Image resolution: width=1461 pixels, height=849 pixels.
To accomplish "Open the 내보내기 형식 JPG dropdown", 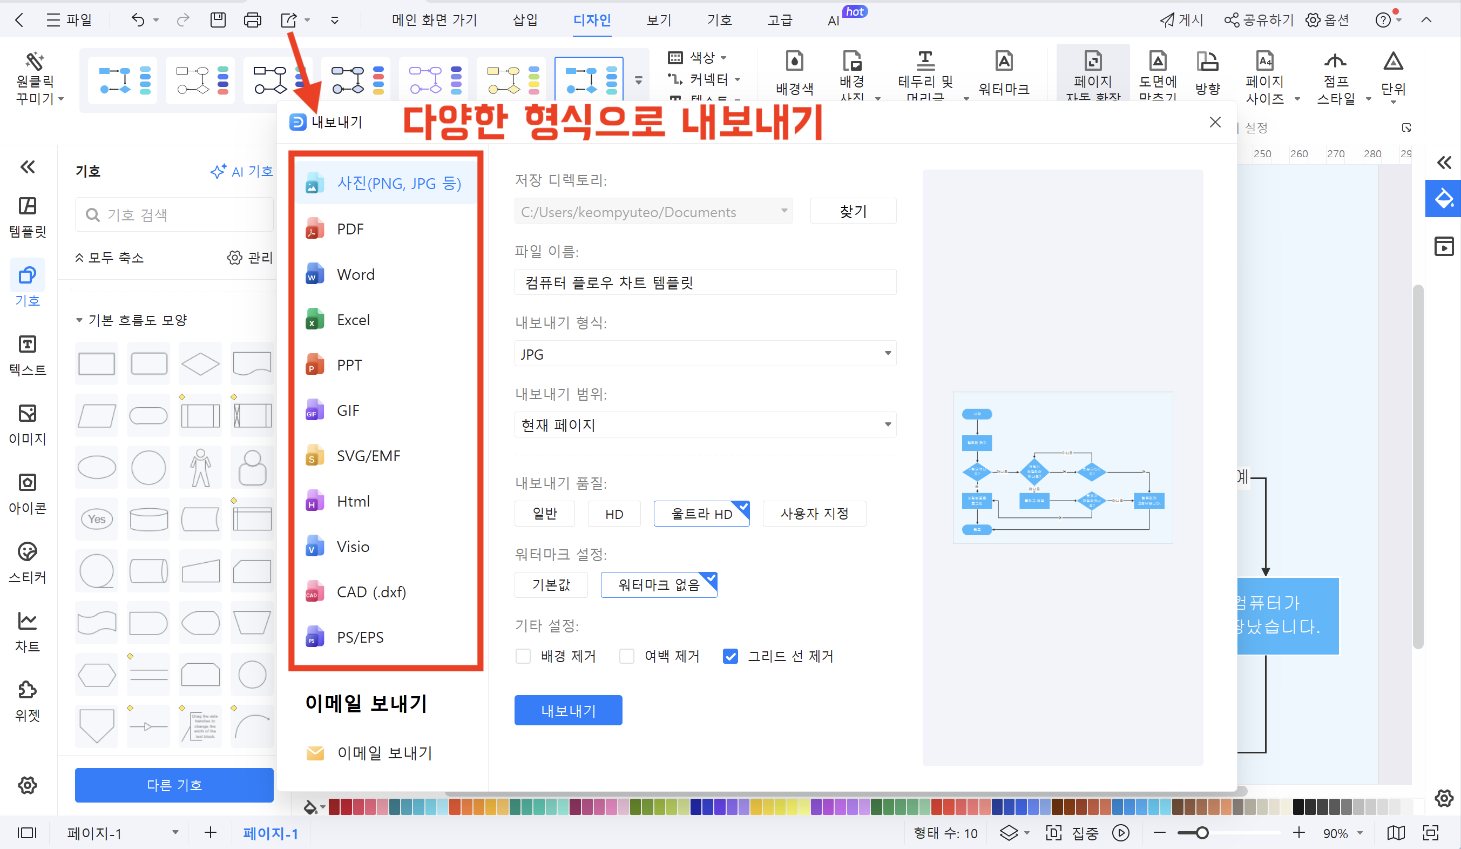I will [705, 354].
